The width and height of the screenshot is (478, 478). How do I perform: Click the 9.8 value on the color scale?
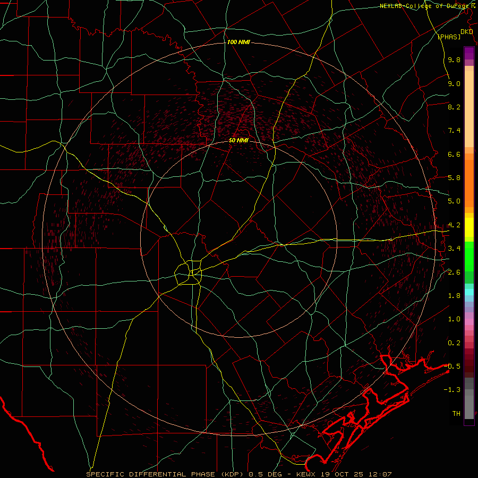pos(454,60)
